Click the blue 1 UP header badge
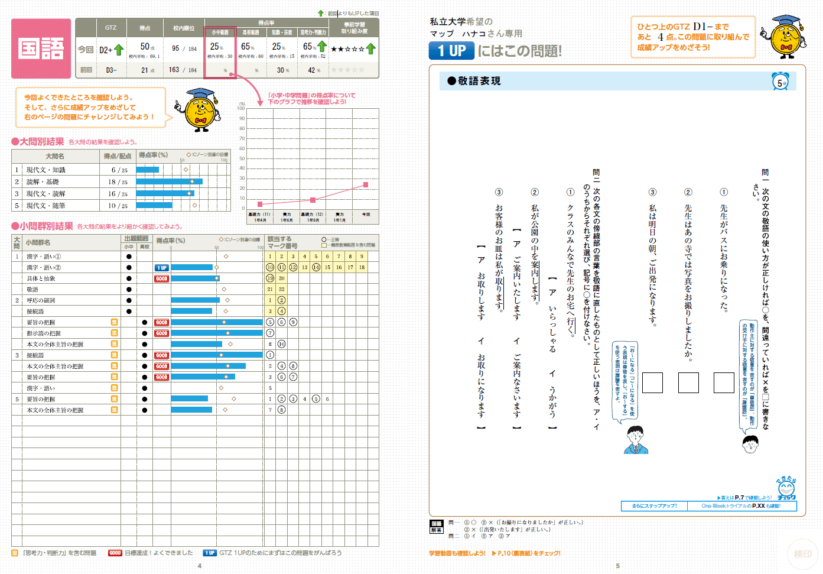823x574 pixels. pos(451,51)
